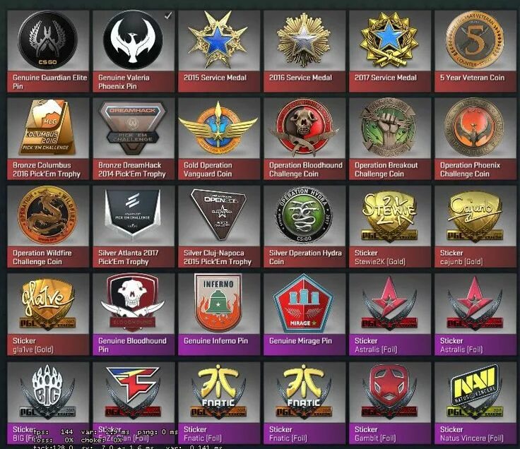Choose the Gold Operation Vanguard Coin
Viewport: 520px width, 449px height.
[x=219, y=138]
